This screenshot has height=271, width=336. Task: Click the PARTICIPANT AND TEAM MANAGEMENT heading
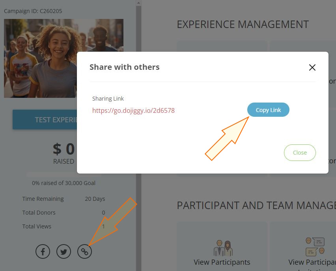click(x=256, y=205)
